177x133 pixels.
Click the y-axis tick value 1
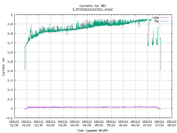(x=12, y=15)
